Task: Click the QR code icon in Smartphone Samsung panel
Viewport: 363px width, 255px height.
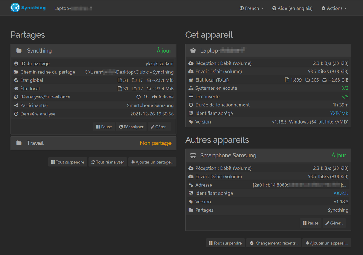Action: [x=191, y=193]
